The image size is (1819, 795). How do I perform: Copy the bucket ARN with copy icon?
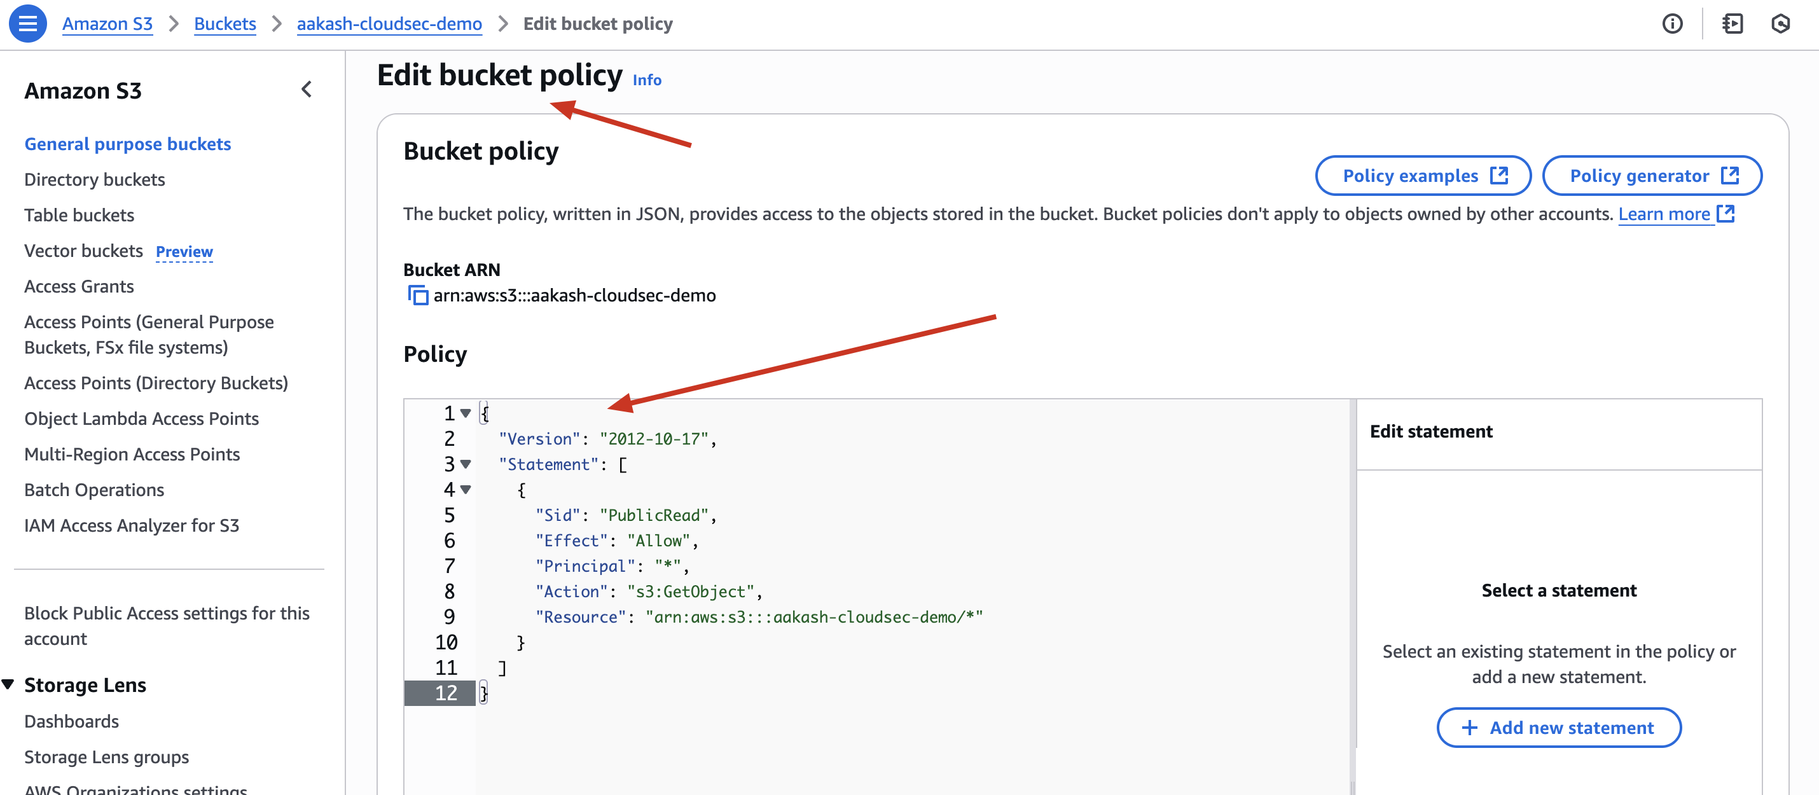point(417,295)
